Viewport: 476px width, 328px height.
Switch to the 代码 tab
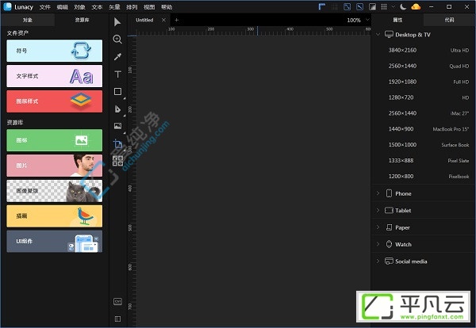pyautogui.click(x=449, y=20)
